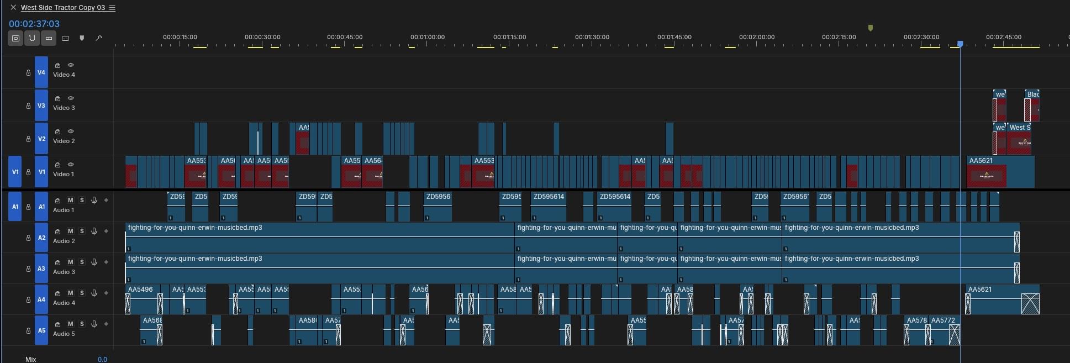
Task: Toggle Linked Selection in timeline toolbar
Action: [49, 38]
